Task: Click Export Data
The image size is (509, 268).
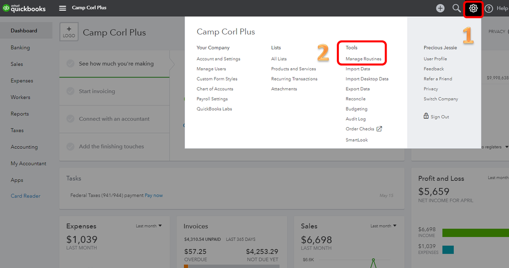Action: (x=357, y=89)
